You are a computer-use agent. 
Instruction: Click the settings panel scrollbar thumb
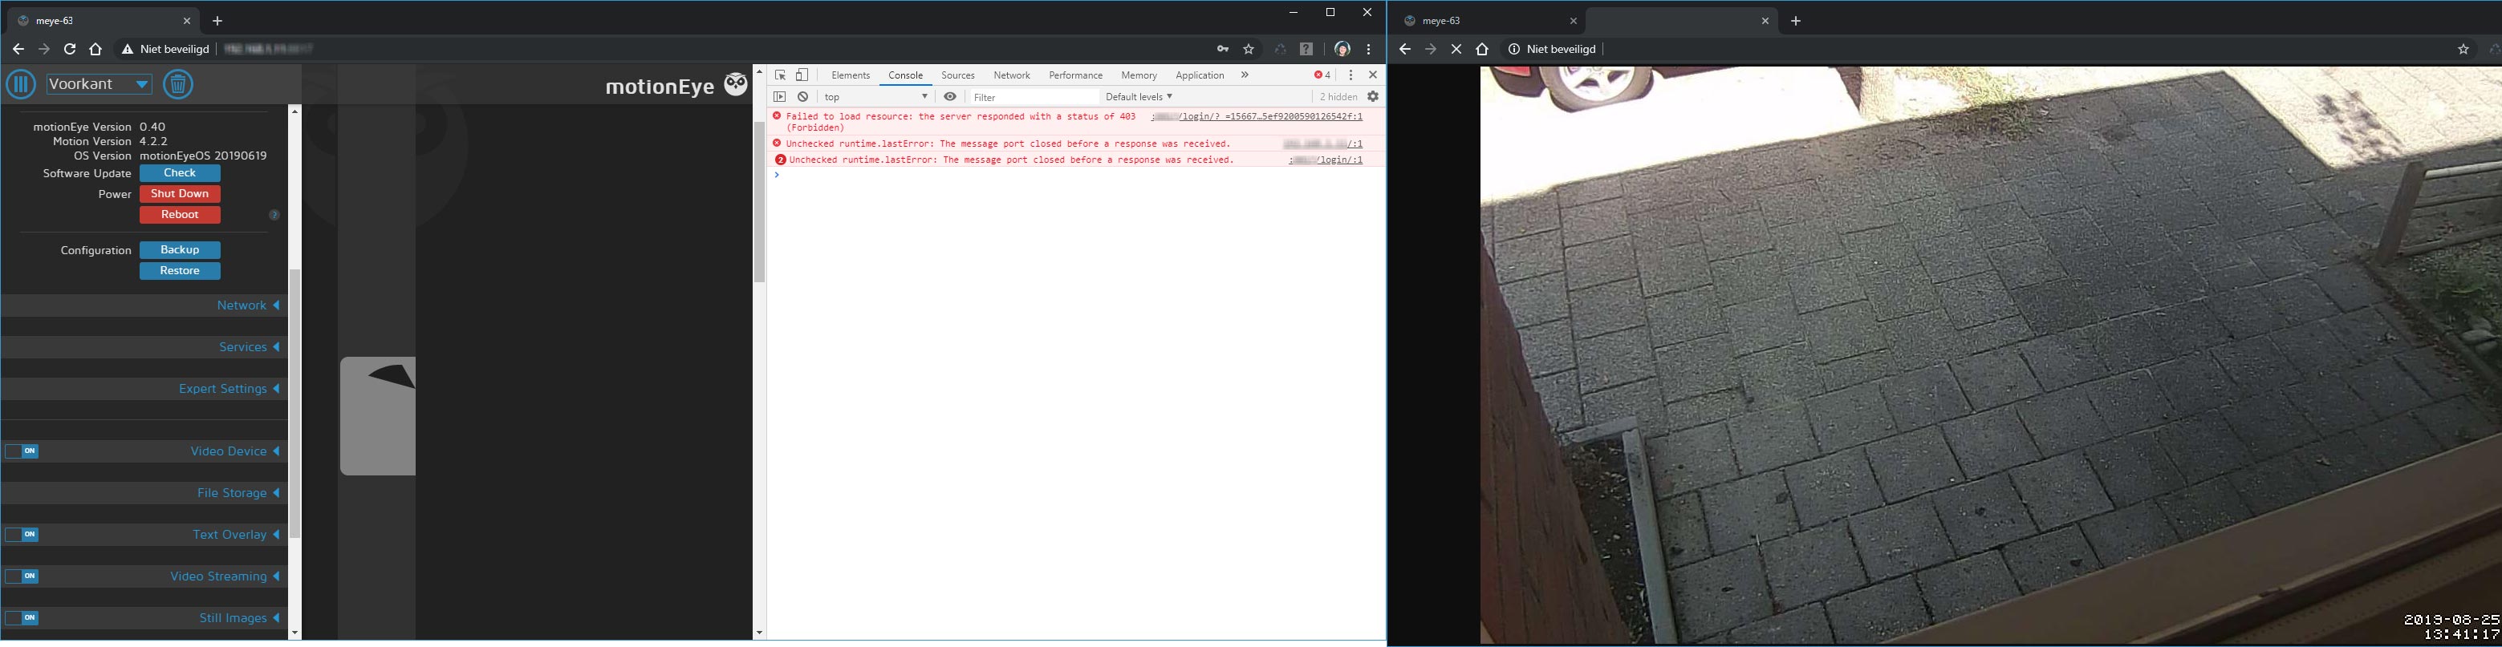coord(294,403)
